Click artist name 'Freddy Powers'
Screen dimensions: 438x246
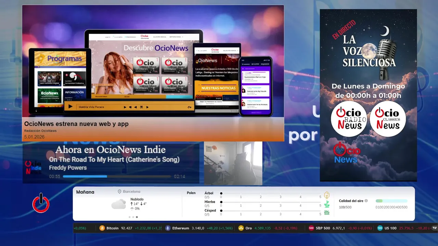click(68, 168)
